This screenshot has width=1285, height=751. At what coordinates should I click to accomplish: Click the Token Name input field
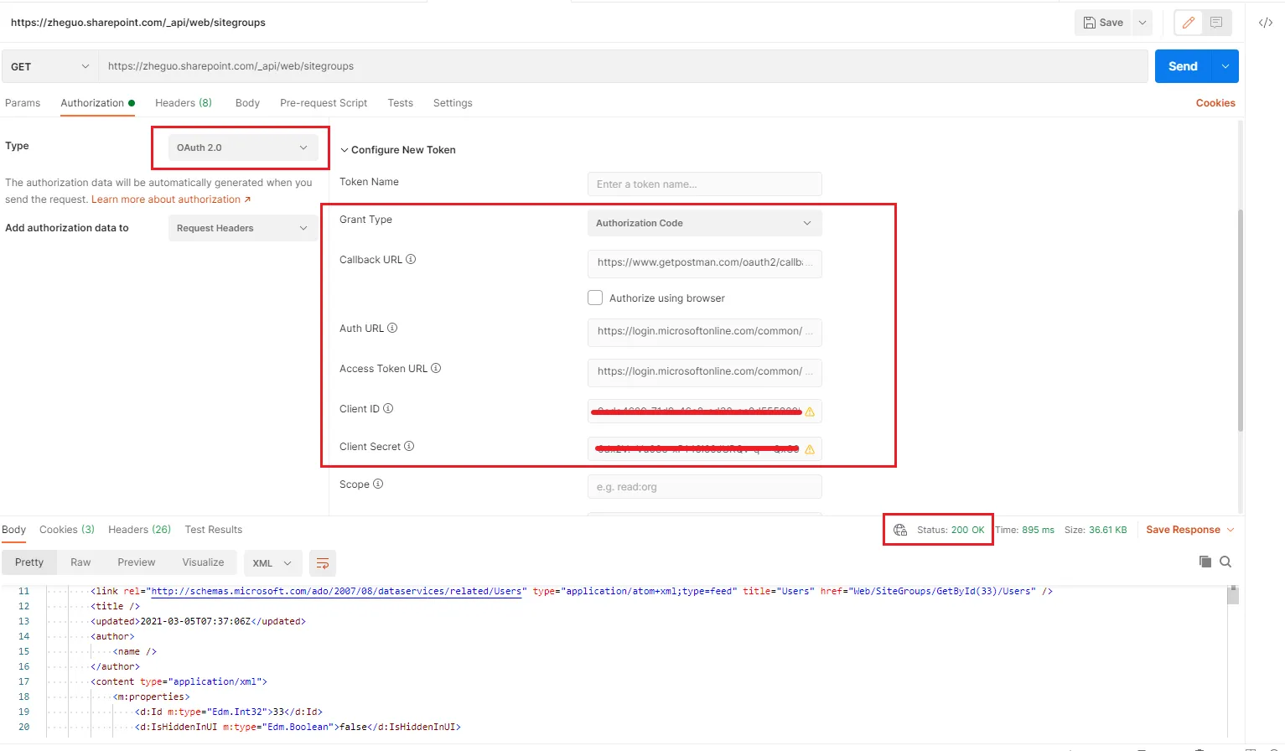[x=704, y=184]
